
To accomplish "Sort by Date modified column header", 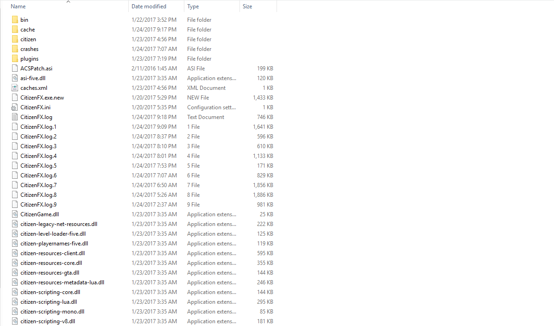I will [x=149, y=6].
